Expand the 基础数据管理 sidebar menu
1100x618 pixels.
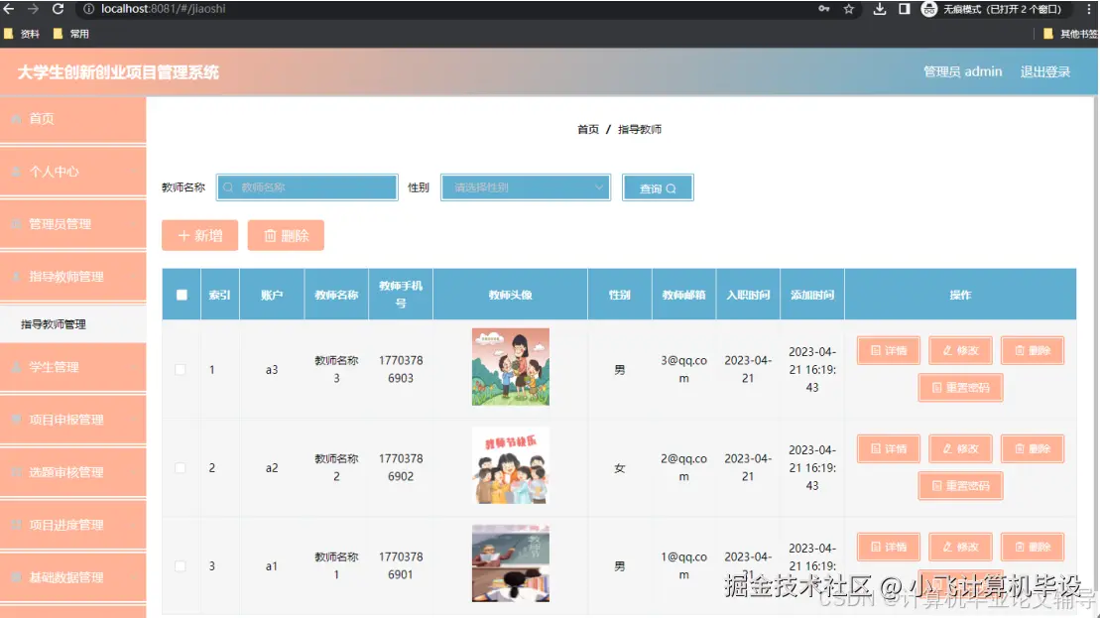[73, 577]
